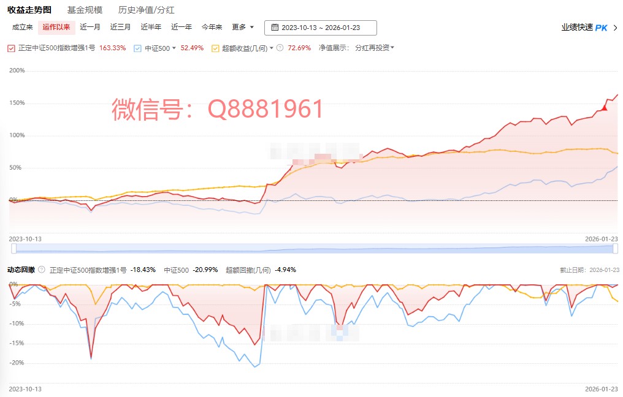Viewport: 623px width, 397px height.
Task: Toggle the 中证500 benchmark checkbox
Action: point(137,48)
